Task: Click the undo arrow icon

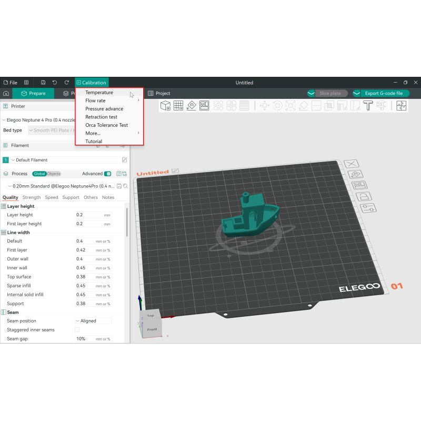Action: coord(55,83)
